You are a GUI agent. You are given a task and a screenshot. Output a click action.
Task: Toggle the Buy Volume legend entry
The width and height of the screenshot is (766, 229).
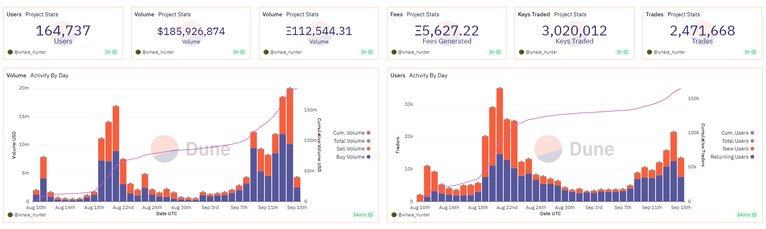[x=350, y=157]
